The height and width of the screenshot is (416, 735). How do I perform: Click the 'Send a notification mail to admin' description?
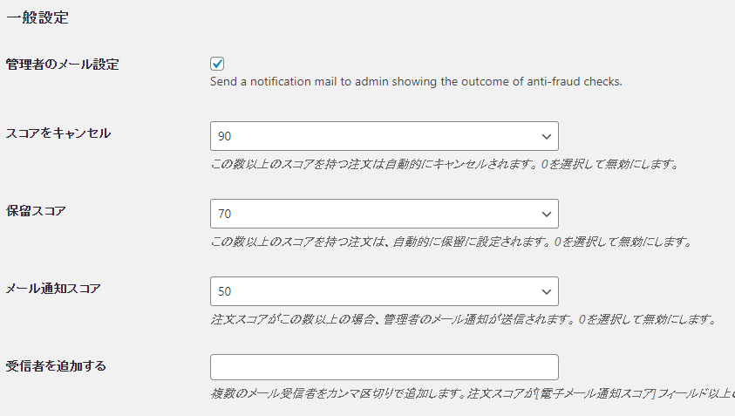[x=416, y=82]
